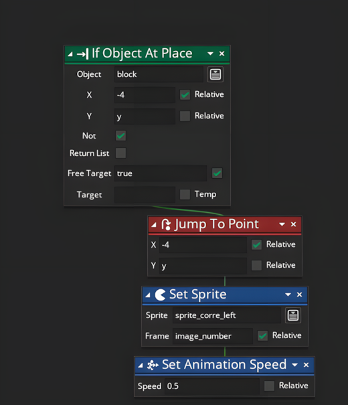Image resolution: width=348 pixels, height=405 pixels.
Task: Open Set Animation Speed options dropdown
Action: (x=294, y=365)
